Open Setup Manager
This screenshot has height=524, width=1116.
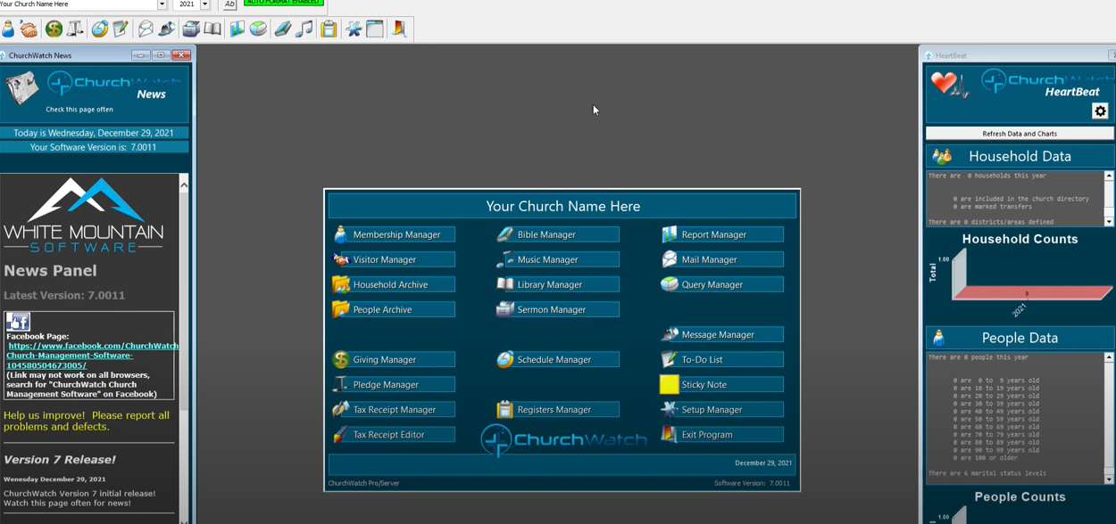click(721, 409)
